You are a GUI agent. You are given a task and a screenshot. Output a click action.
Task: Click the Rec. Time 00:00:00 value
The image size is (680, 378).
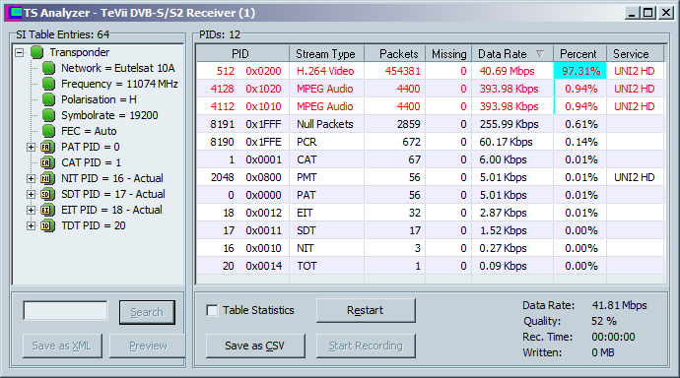613,337
